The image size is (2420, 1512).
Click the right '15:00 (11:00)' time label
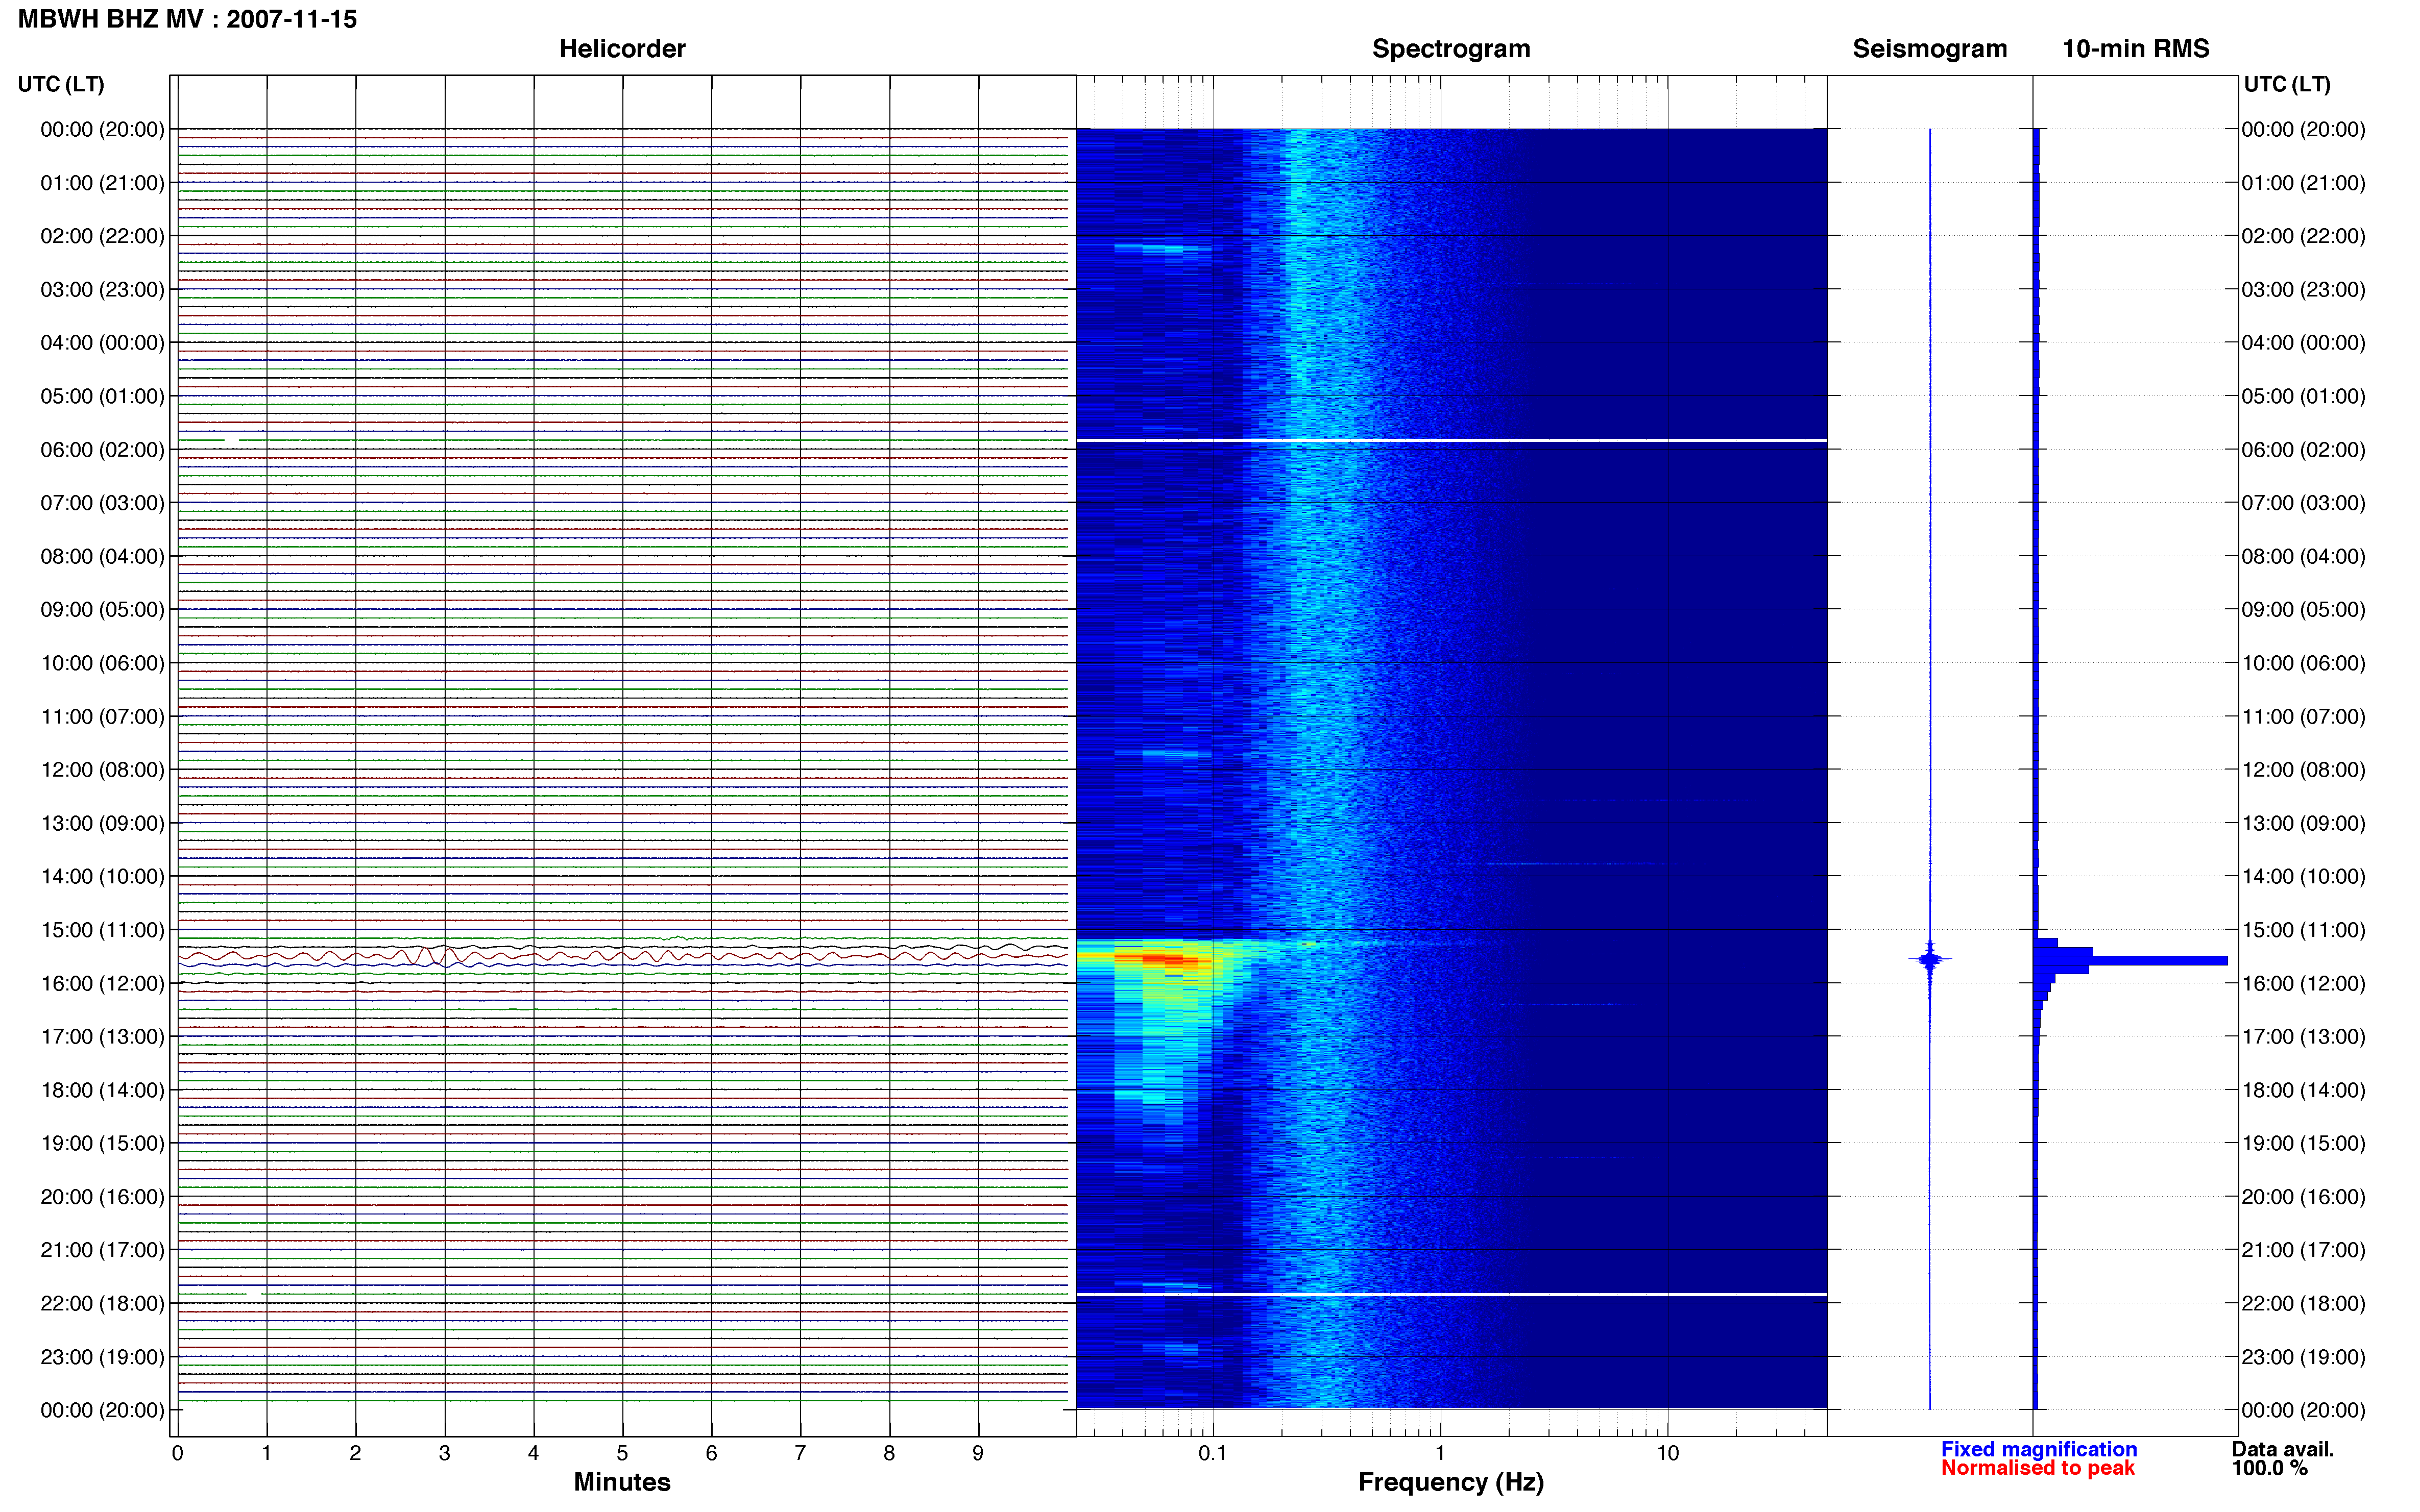pos(2303,930)
